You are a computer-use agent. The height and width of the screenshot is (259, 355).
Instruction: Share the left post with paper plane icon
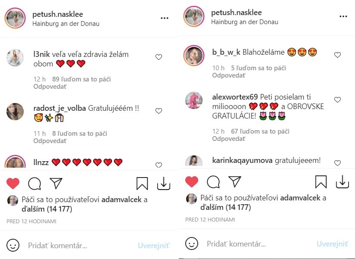pyautogui.click(x=56, y=183)
